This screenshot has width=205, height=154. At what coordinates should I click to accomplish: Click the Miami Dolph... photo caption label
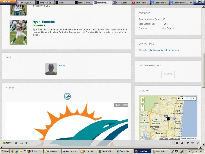click(121, 105)
